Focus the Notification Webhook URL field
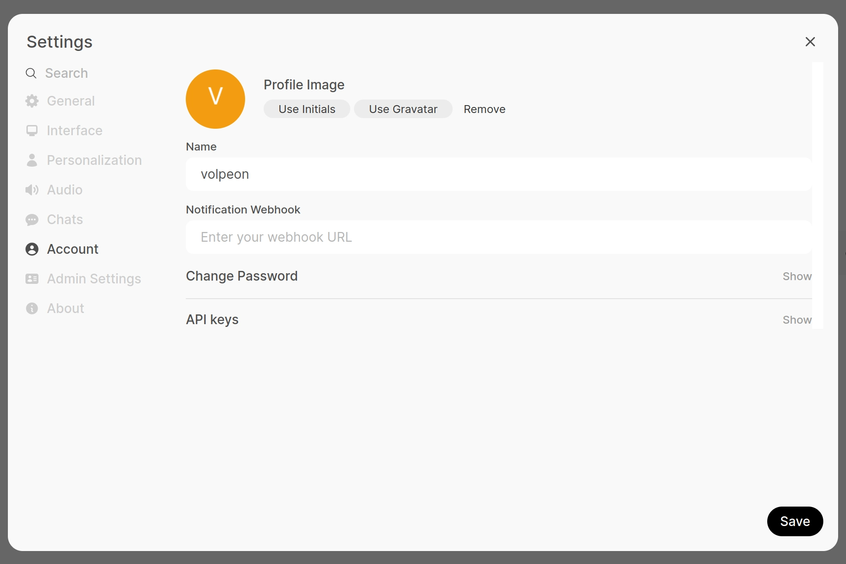This screenshot has height=564, width=846. pyautogui.click(x=499, y=237)
